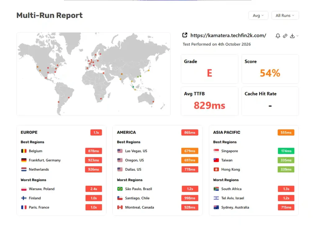318x227 pixels.
Task: Click the download report icon
Action: pyautogui.click(x=292, y=36)
